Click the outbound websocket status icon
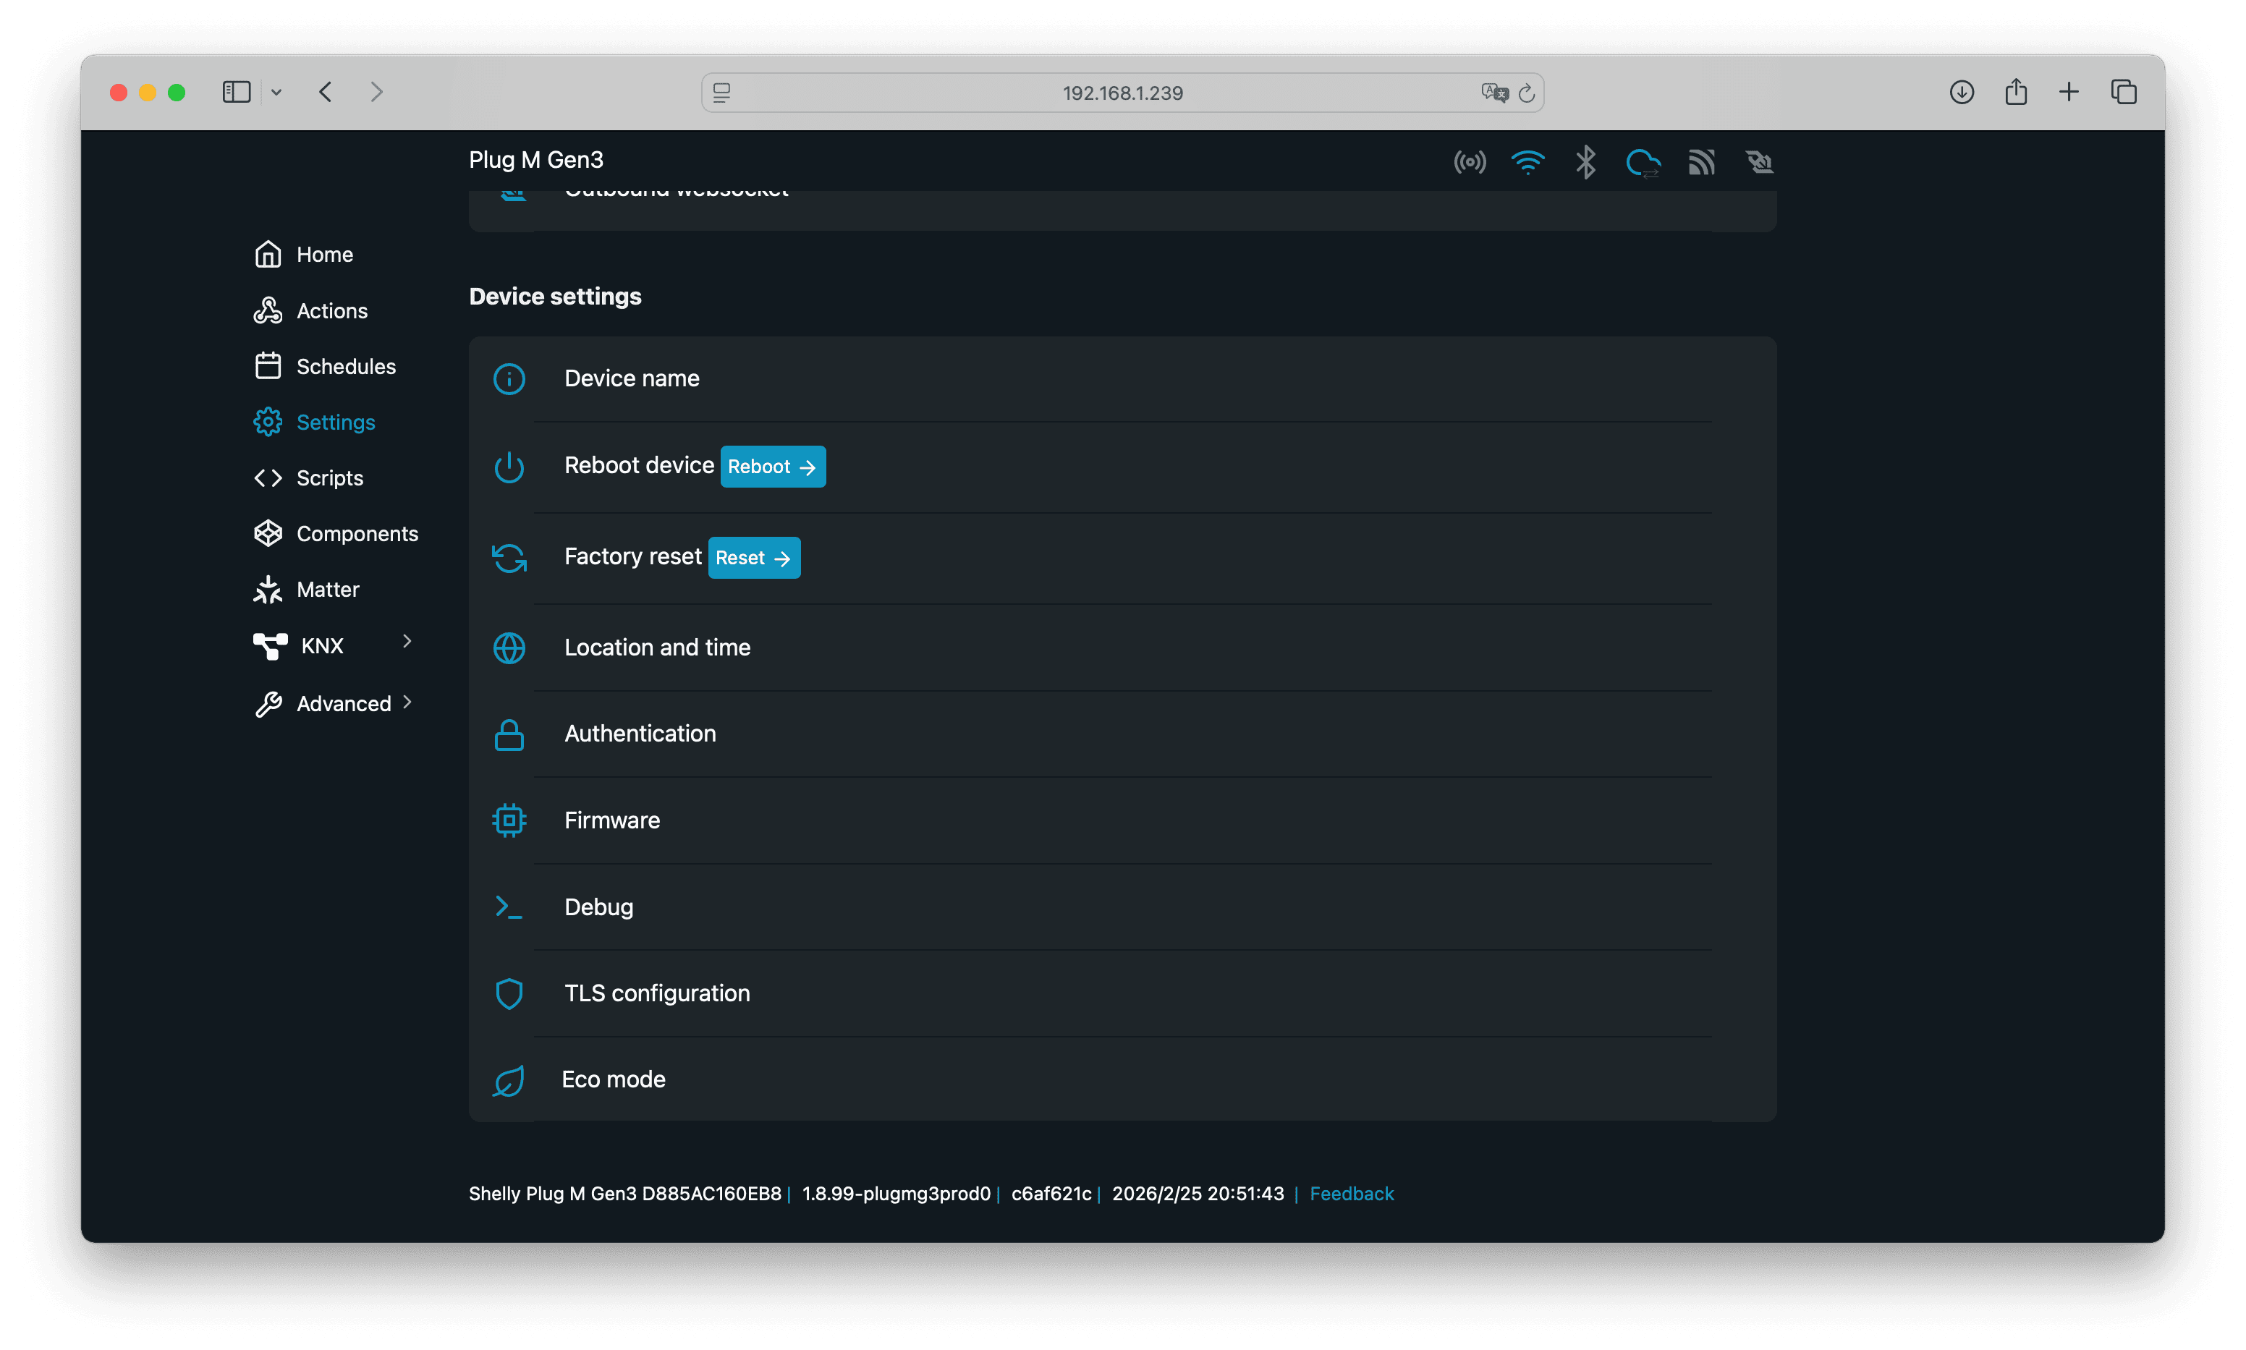Viewport: 2246px width, 1350px height. (1759, 163)
